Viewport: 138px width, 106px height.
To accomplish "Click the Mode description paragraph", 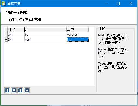I will (113, 39).
